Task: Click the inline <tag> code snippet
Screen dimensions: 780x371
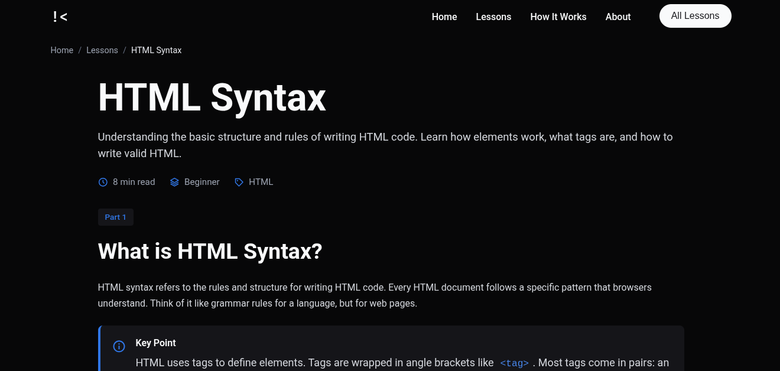Action: click(x=514, y=363)
